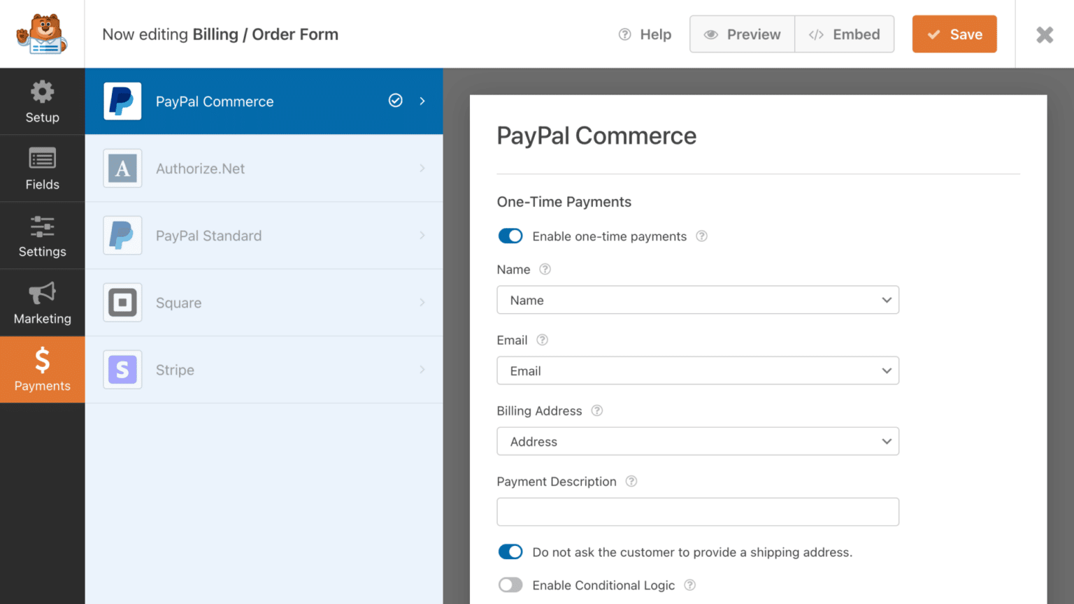
Task: Switch to PayPal Standard settings
Action: (264, 236)
